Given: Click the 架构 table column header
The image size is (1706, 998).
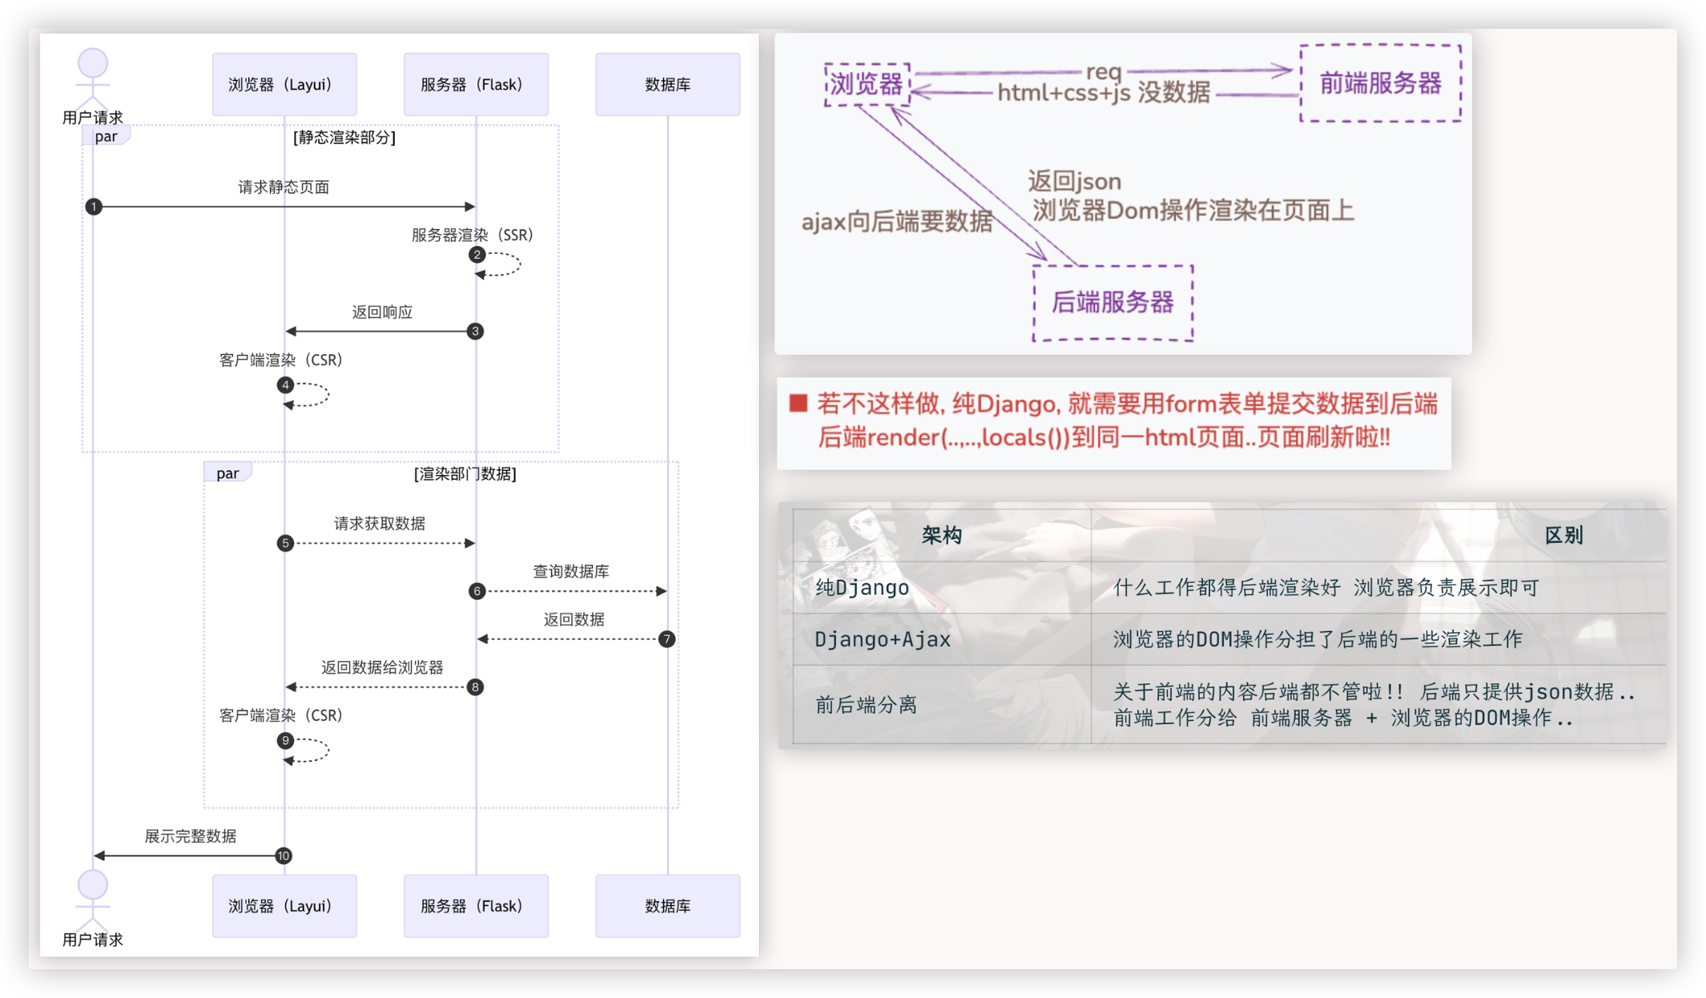Looking at the screenshot, I should click(x=941, y=536).
